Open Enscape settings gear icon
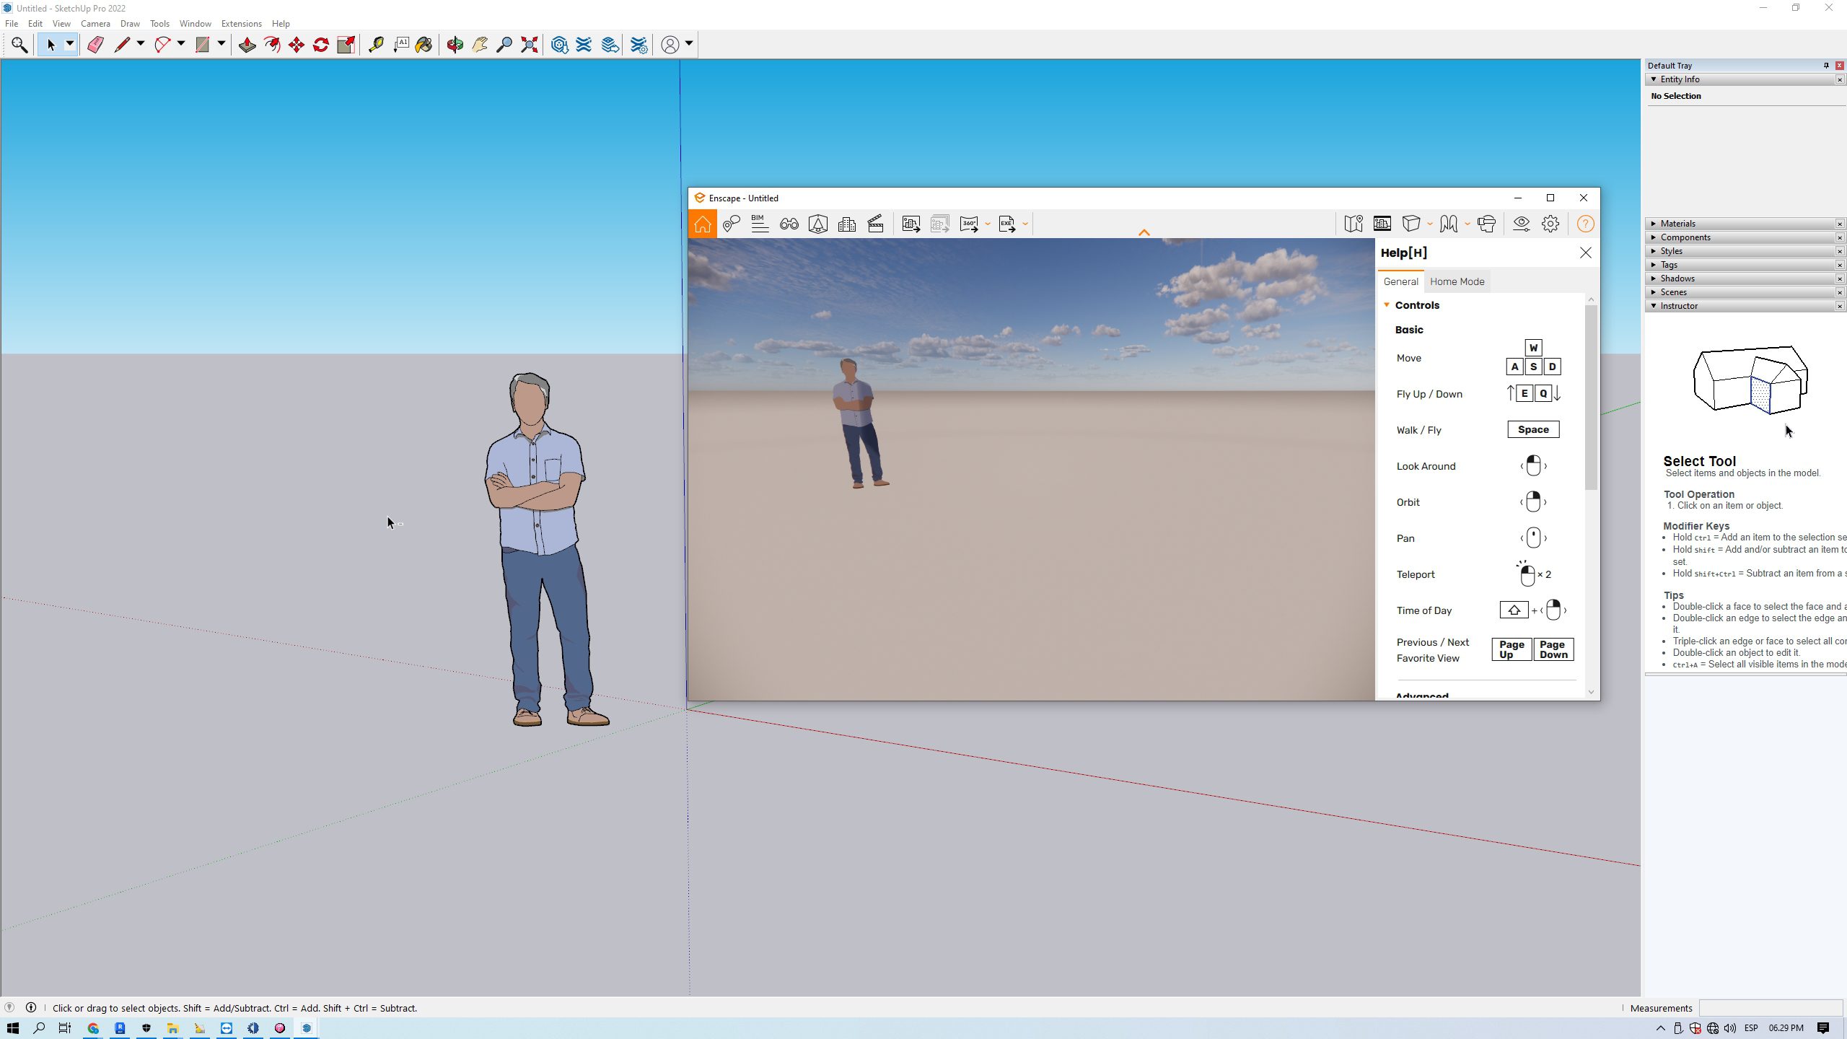This screenshot has height=1039, width=1847. click(1550, 224)
